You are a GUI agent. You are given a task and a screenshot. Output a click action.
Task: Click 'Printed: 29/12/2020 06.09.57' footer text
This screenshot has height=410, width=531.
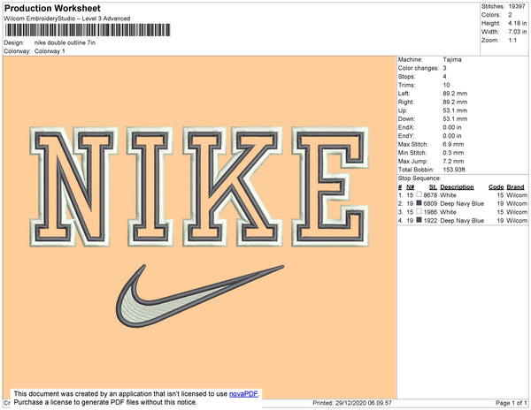[x=352, y=403]
